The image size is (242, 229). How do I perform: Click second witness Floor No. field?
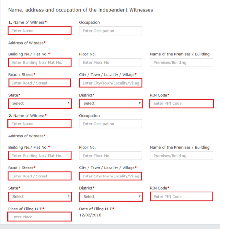click(110, 156)
